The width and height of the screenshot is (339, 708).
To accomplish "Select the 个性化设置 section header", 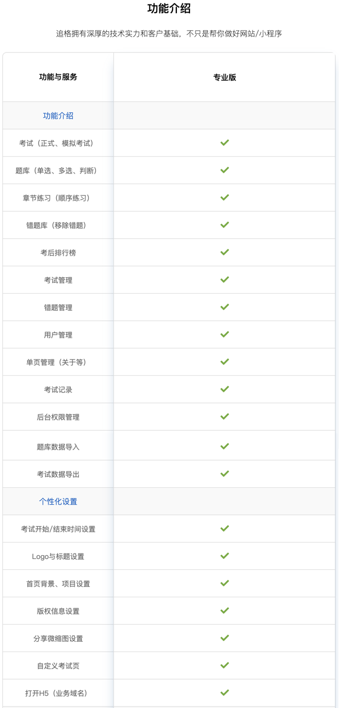I will (58, 501).
